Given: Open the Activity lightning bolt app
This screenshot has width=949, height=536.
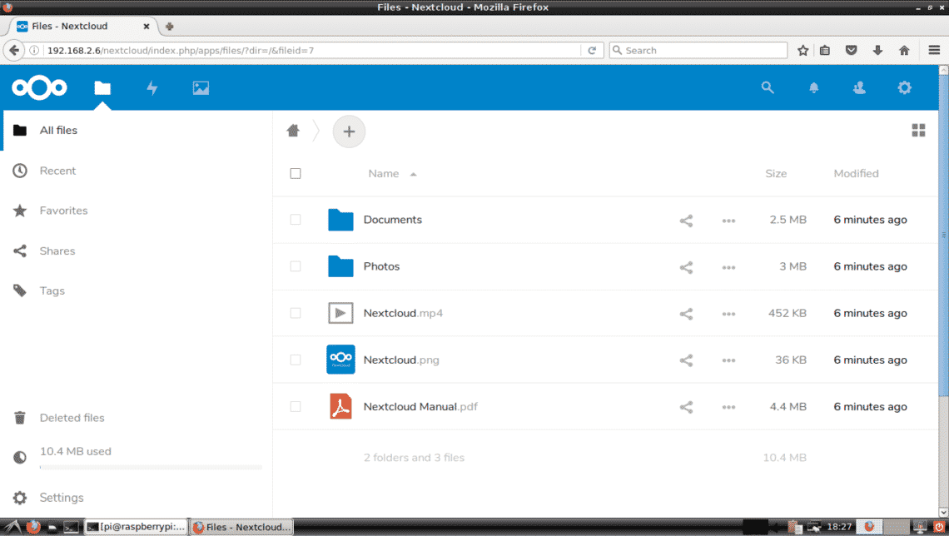Looking at the screenshot, I should [x=152, y=87].
